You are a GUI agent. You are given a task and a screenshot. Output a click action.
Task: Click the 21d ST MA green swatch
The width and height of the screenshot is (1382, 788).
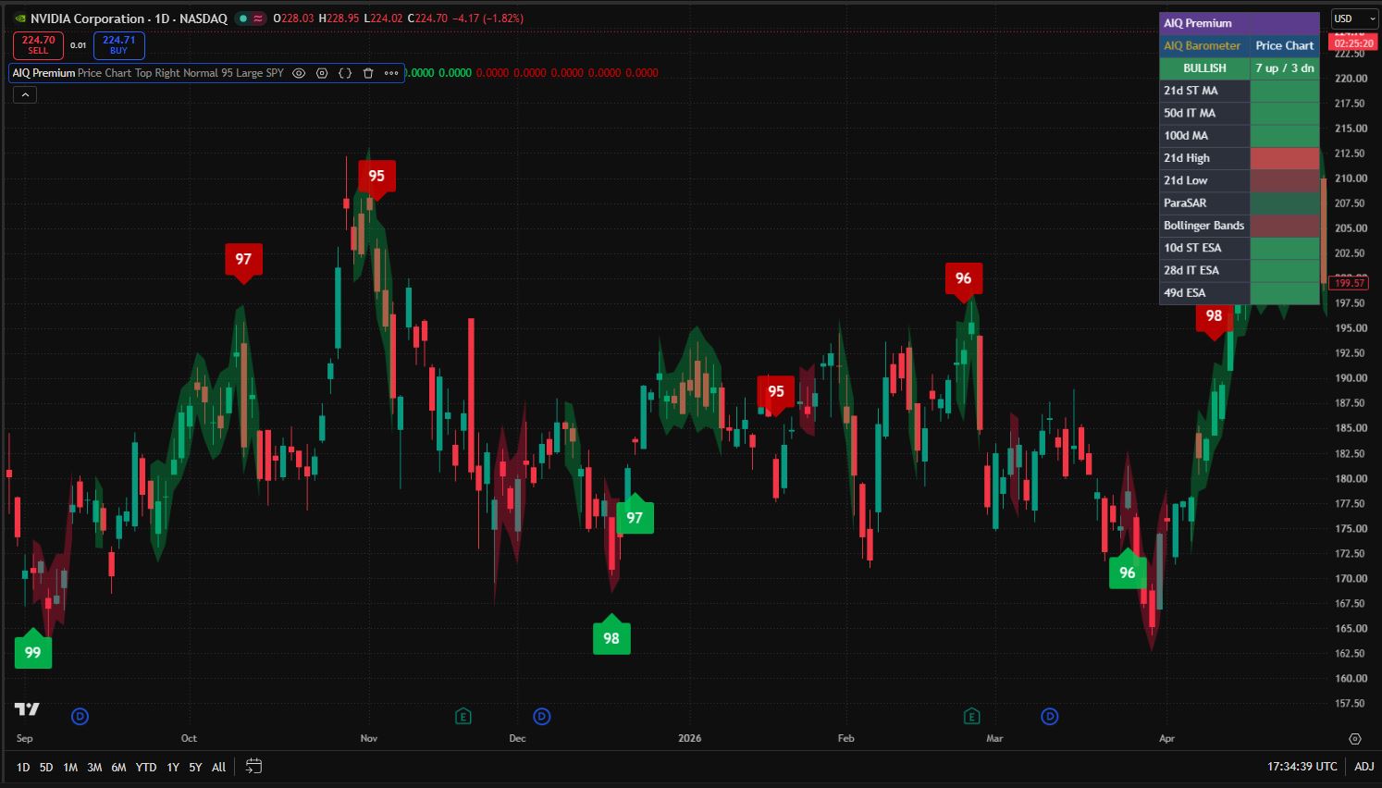(1285, 91)
